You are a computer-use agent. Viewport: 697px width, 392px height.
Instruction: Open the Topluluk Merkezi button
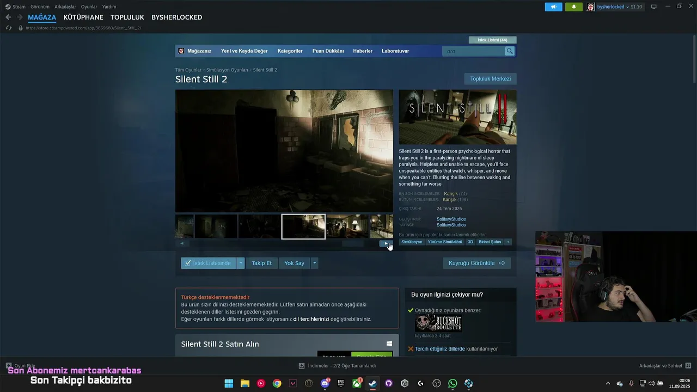490,79
